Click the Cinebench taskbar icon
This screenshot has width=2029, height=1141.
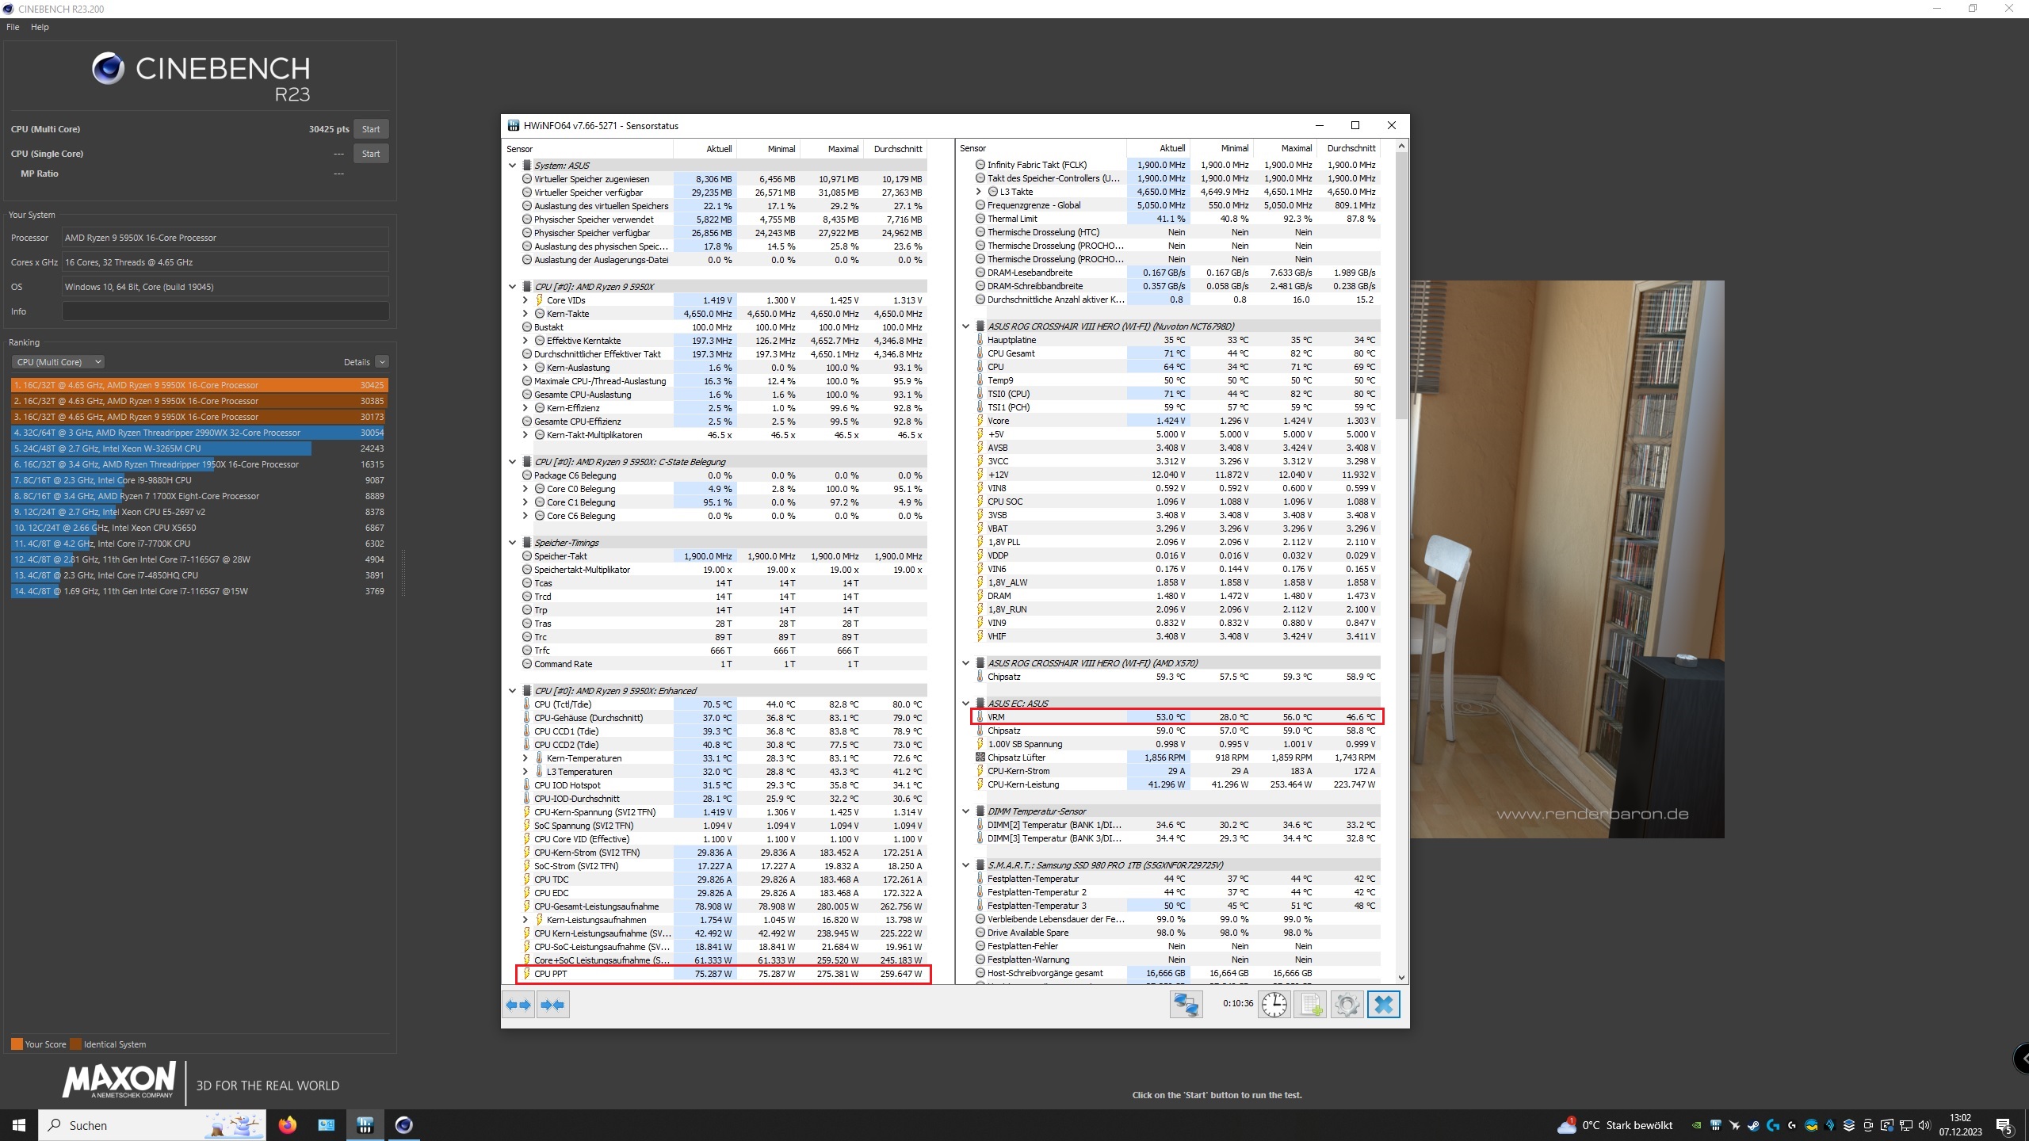tap(403, 1125)
